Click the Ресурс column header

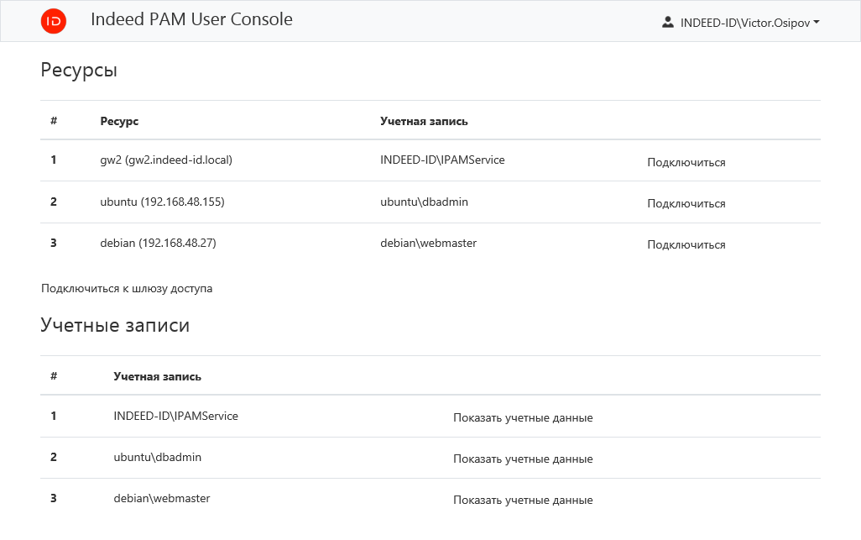pos(119,121)
